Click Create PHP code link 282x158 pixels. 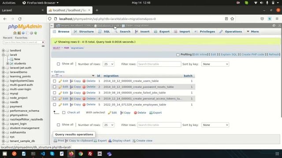pyautogui.click(x=252, y=54)
